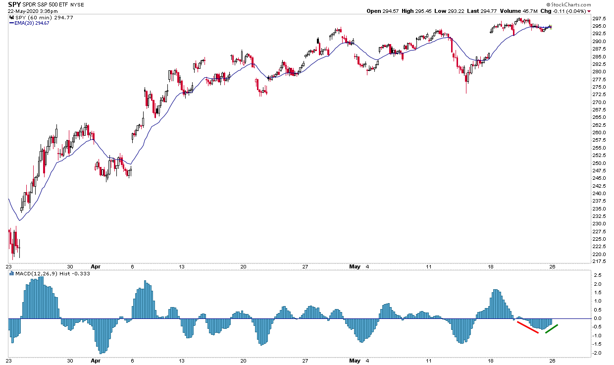Screen dimensions: 614x365
Task: Click the 250.0 price axis label
Action: coord(599,163)
